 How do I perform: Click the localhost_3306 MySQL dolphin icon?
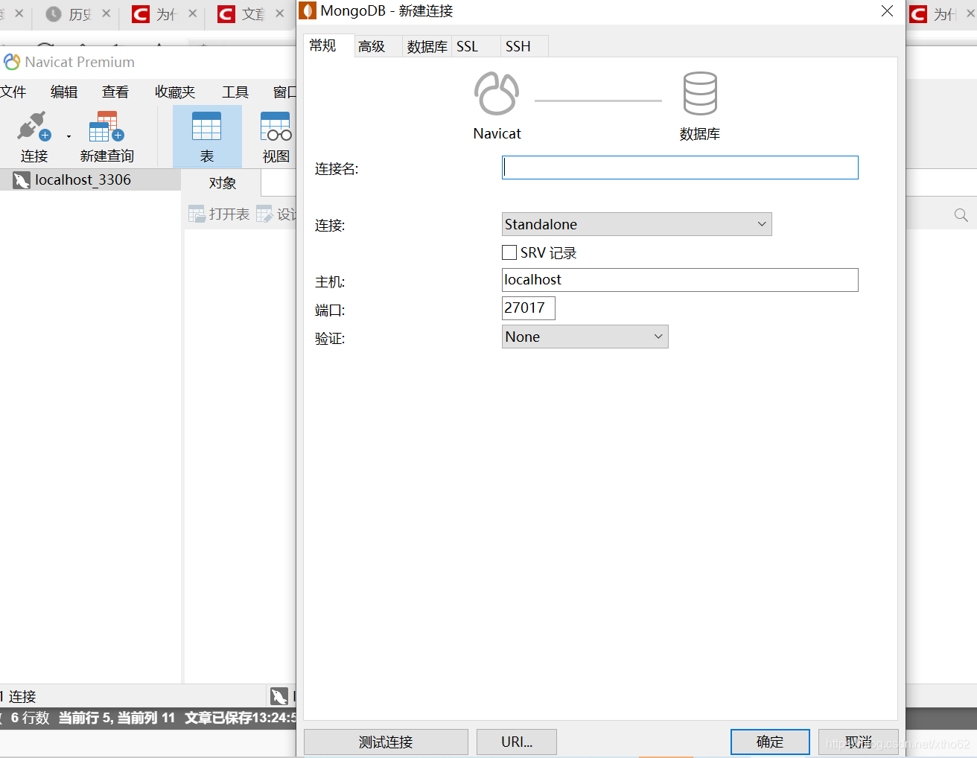[21, 179]
